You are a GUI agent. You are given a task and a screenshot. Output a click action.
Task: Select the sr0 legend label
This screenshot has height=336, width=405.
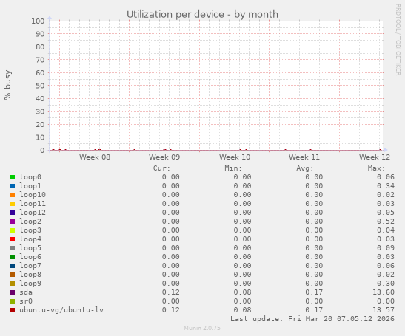click(26, 301)
